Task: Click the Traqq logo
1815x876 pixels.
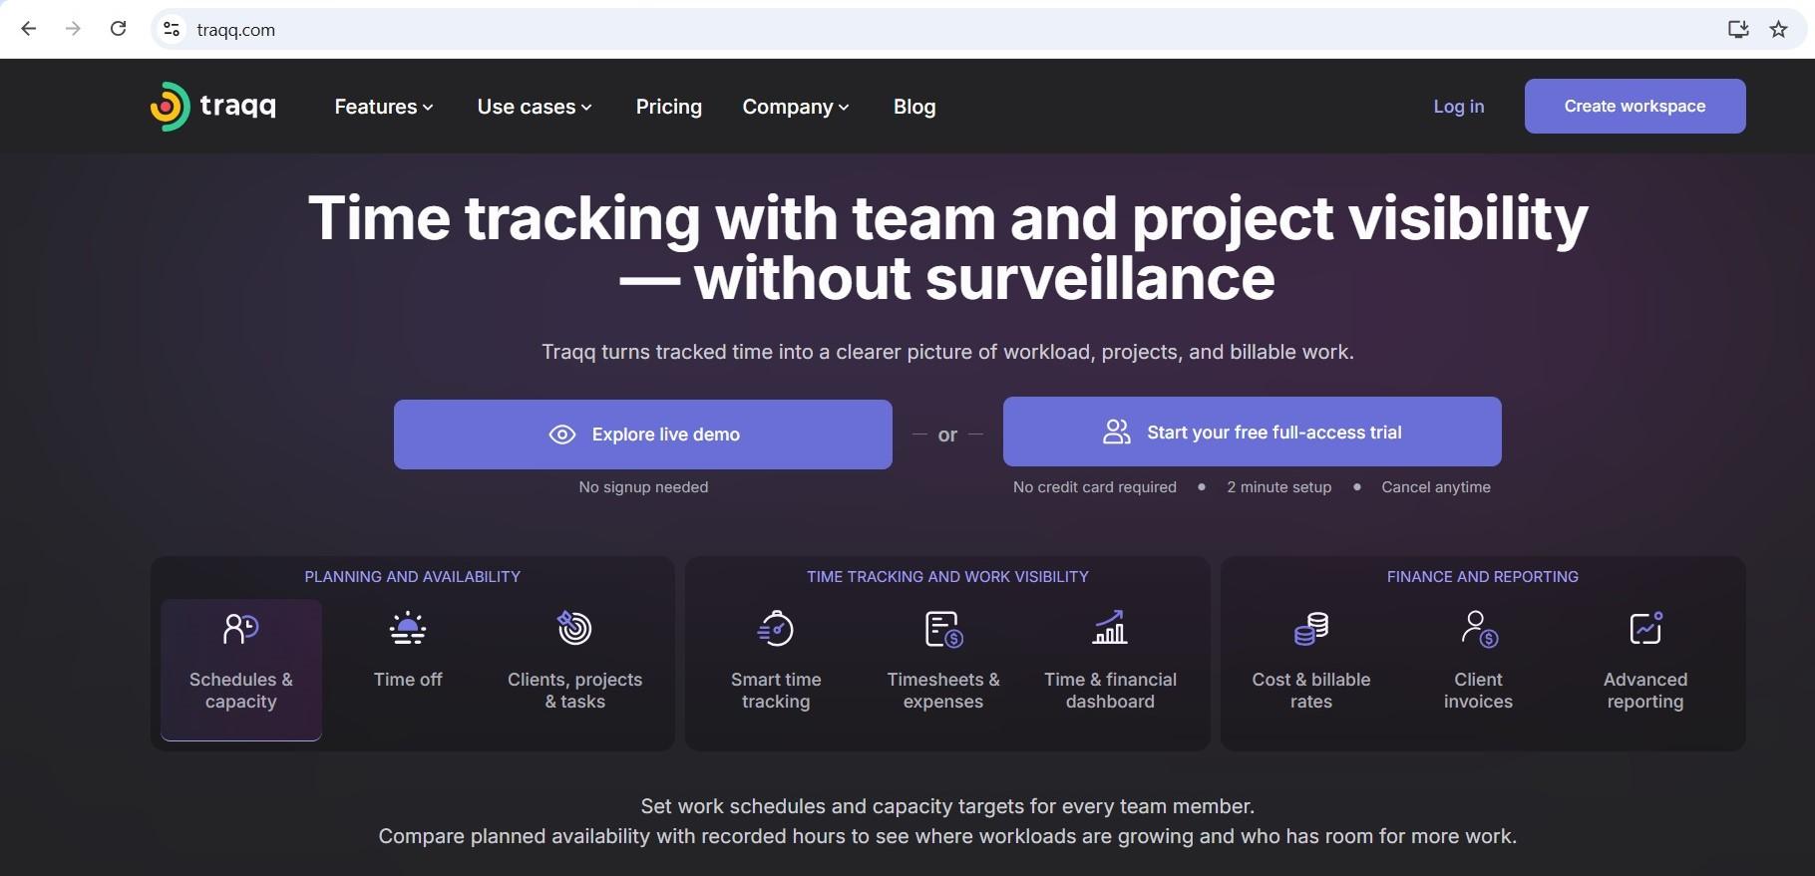Action: [x=212, y=106]
